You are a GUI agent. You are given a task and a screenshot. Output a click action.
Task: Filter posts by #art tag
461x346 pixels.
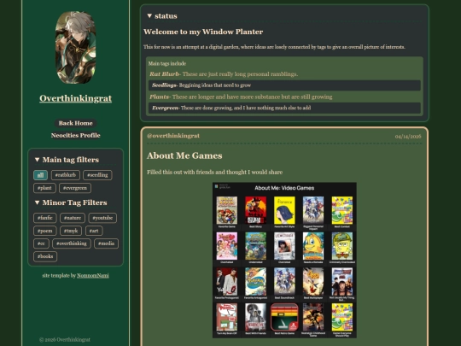(94, 231)
